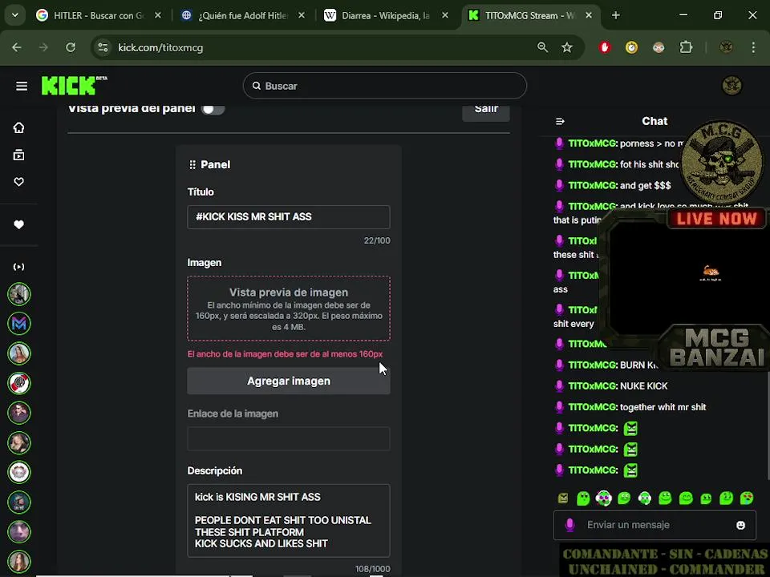Open the red hand ad-blocker extension
The width and height of the screenshot is (770, 577).
click(605, 47)
